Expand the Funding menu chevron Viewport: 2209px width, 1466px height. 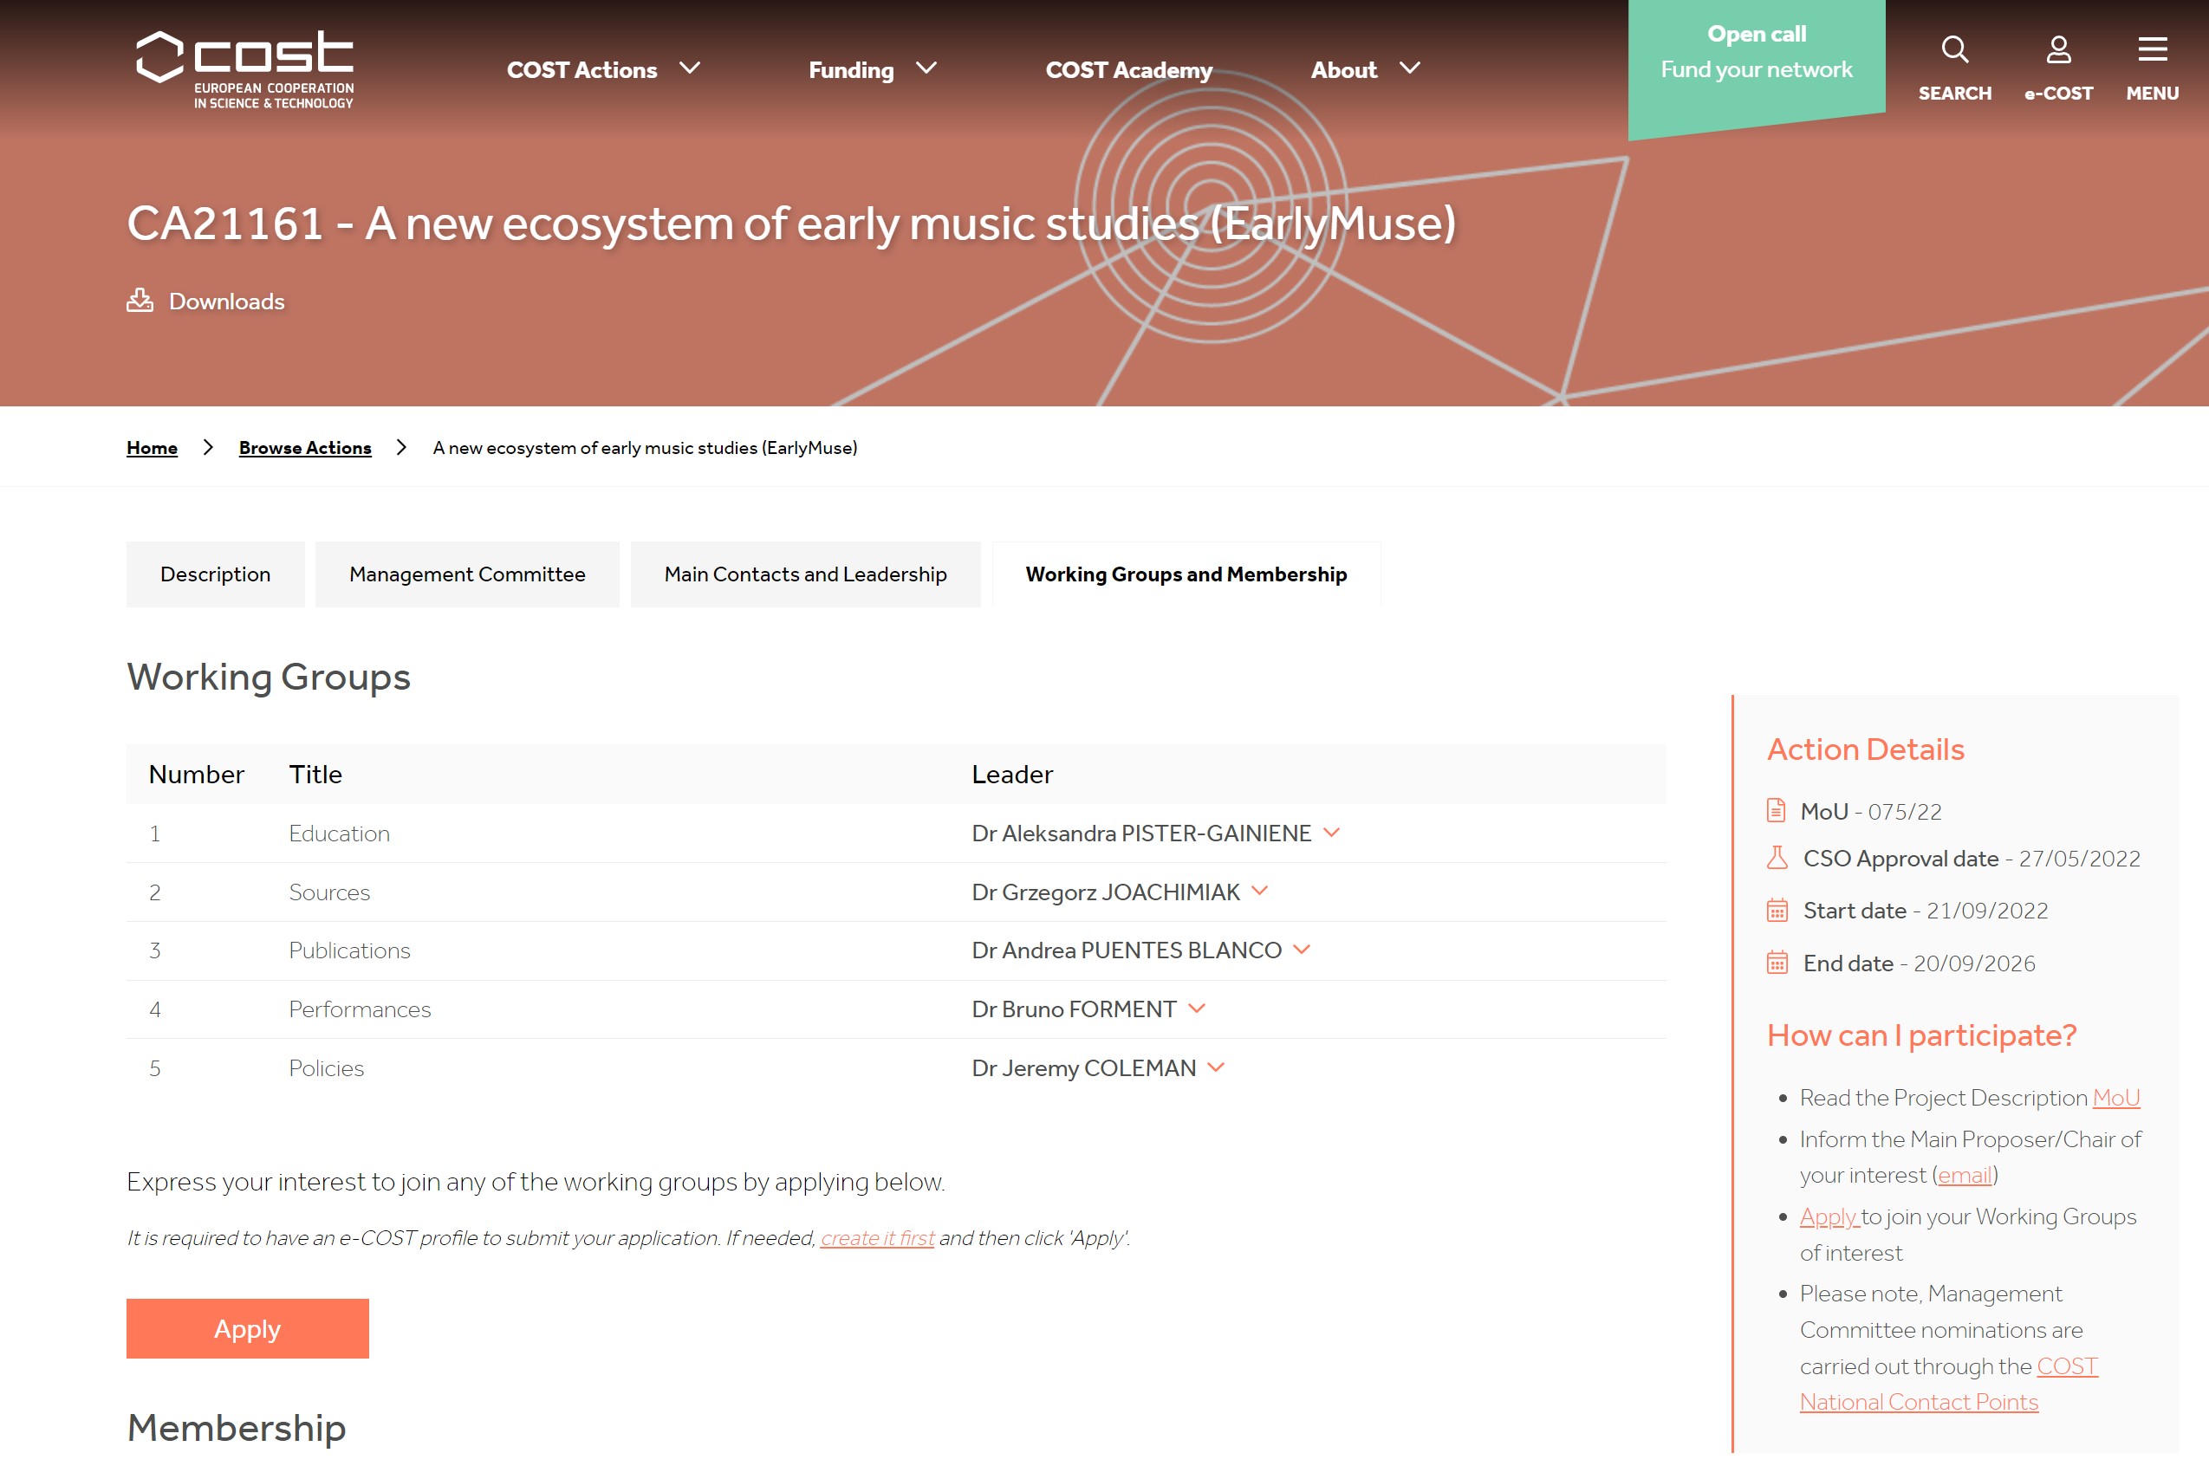926,68
